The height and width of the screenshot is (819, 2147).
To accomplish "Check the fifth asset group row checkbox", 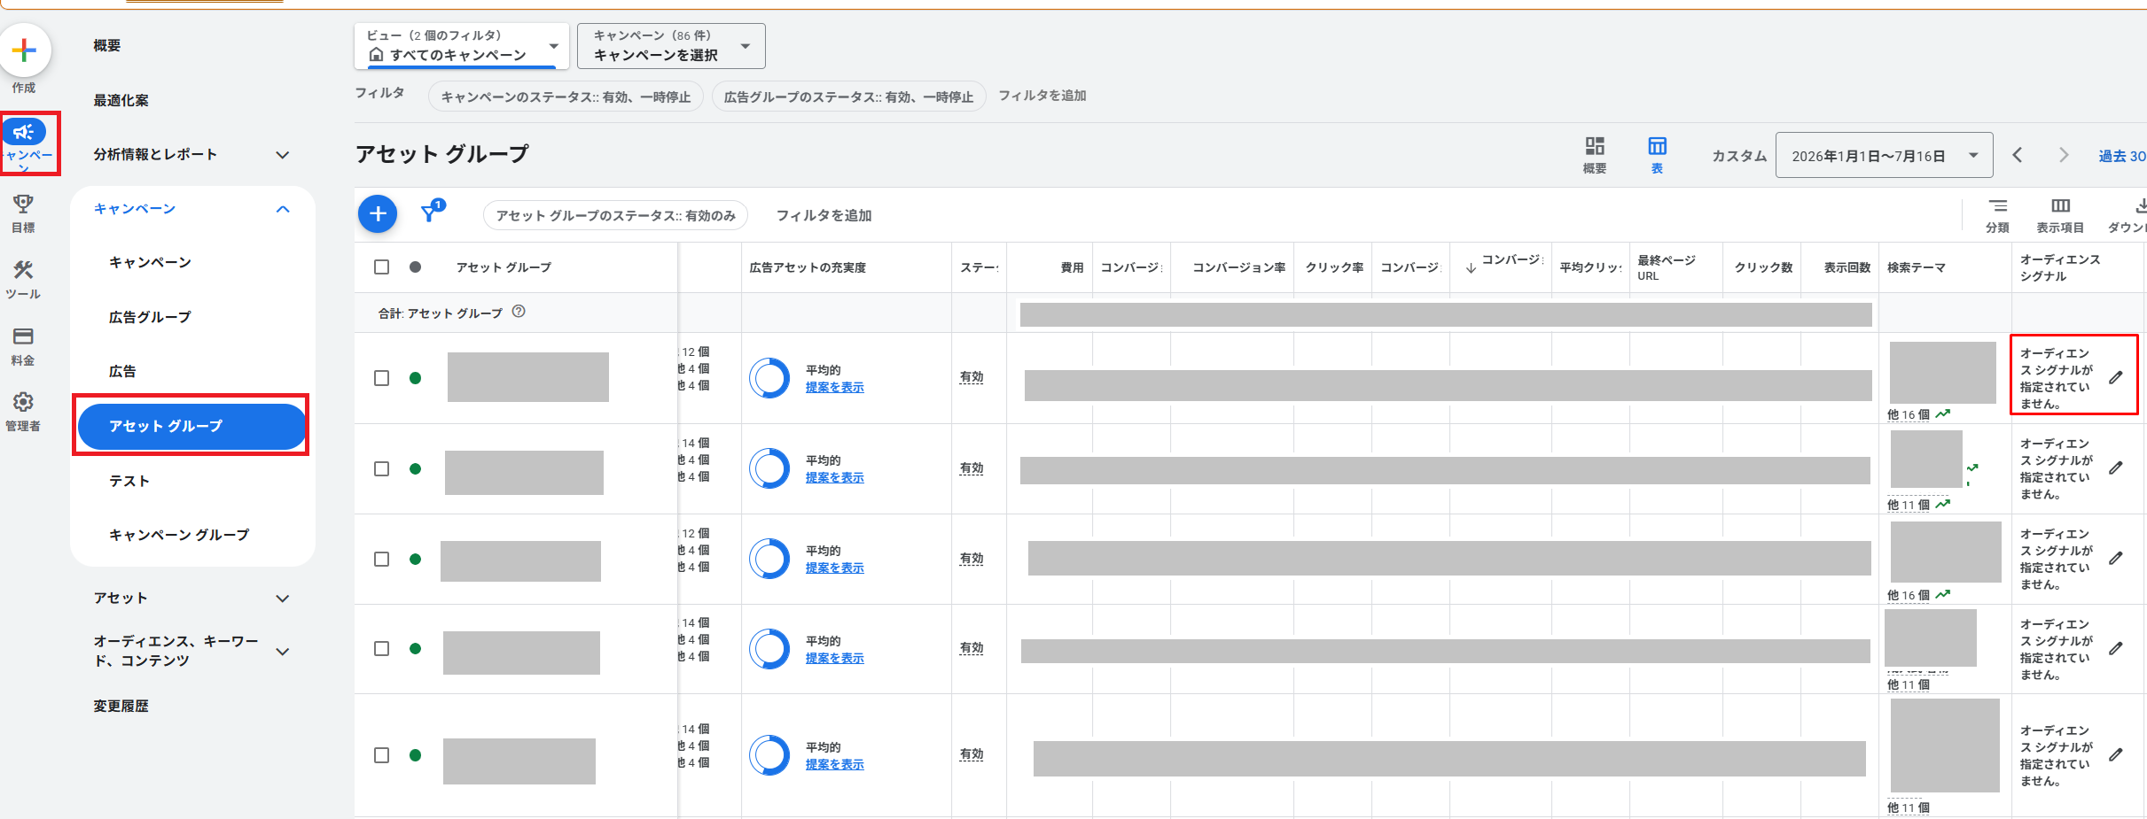I will click(382, 755).
